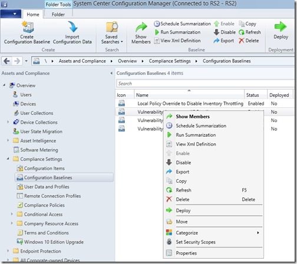Click Create Configuration Baseline ribbon icon
The height and width of the screenshot is (264, 297).
(x=27, y=27)
